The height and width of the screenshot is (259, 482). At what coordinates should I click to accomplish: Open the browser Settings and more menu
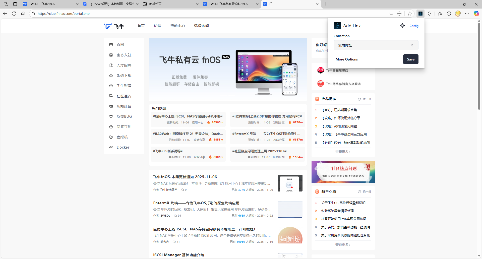(x=467, y=14)
